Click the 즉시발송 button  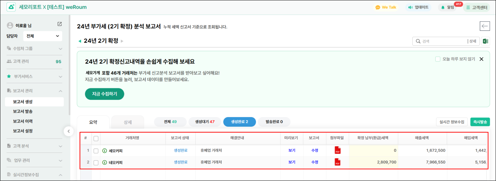tap(480, 122)
